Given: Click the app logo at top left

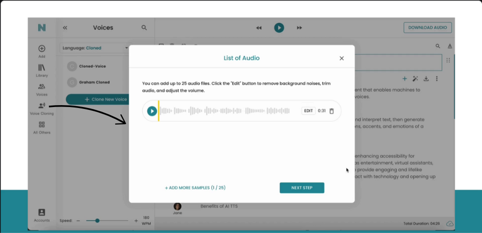Looking at the screenshot, I should (x=42, y=27).
